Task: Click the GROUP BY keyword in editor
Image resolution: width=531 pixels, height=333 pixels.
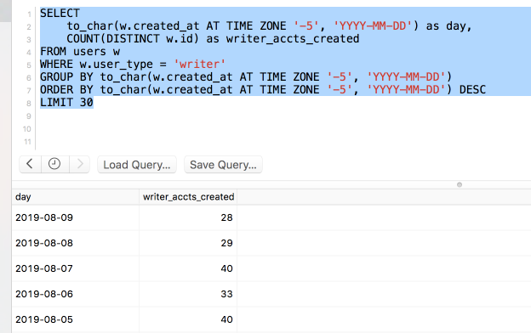Action: point(66,77)
